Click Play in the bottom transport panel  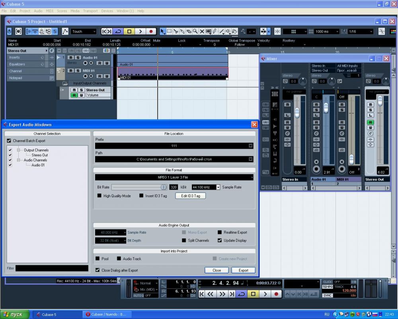pos(265,294)
